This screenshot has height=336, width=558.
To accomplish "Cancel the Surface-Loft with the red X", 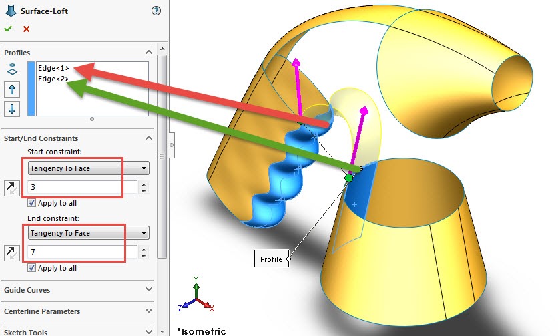I will [26, 29].
